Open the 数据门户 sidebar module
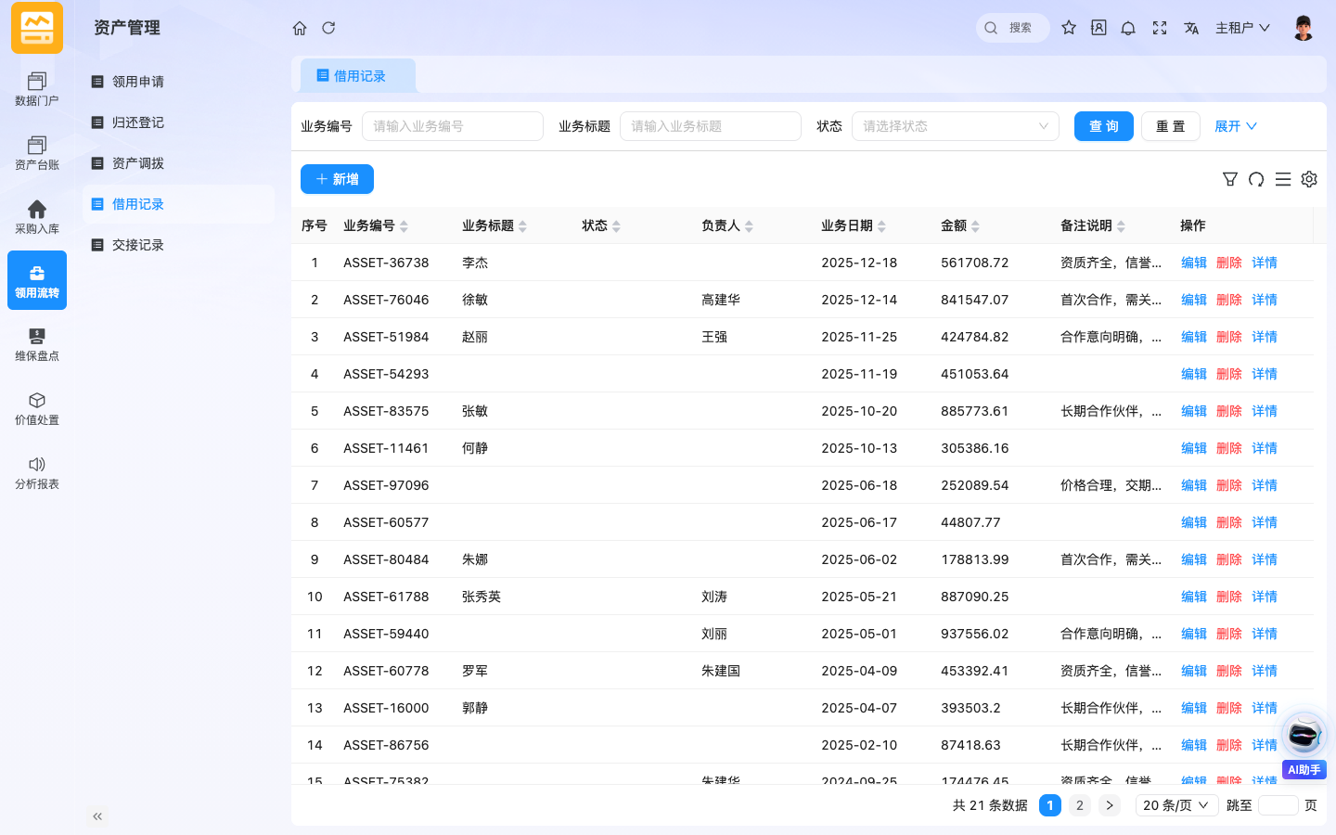The height and width of the screenshot is (835, 1336). (37, 89)
